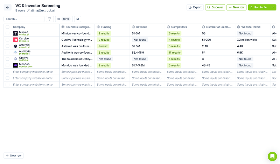Click the Auditoria company logo

15,53
